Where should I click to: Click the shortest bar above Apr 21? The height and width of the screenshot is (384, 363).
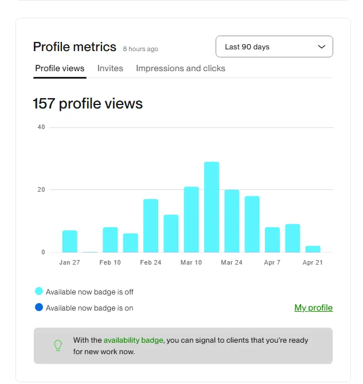[x=313, y=249]
